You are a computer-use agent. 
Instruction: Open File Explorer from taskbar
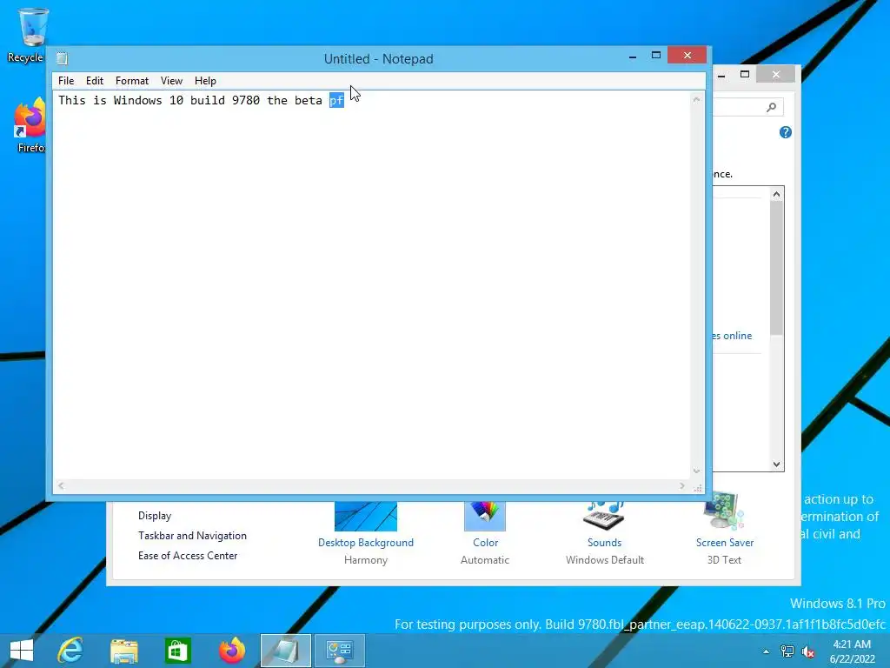[123, 651]
